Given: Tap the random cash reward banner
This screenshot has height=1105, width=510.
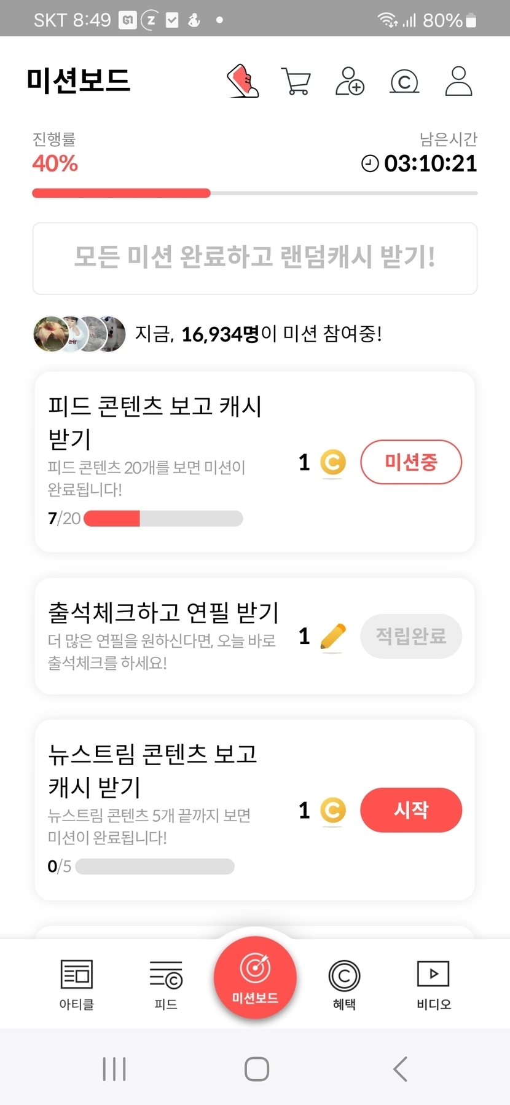Looking at the screenshot, I should tap(255, 258).
